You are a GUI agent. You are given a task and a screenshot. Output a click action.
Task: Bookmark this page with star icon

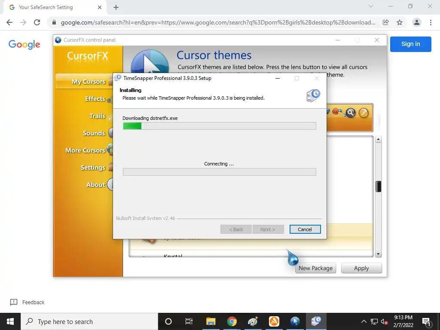pyautogui.click(x=400, y=22)
